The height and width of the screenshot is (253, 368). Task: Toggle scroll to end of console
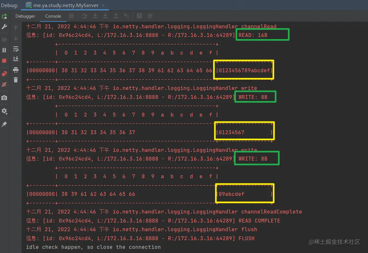[16, 59]
